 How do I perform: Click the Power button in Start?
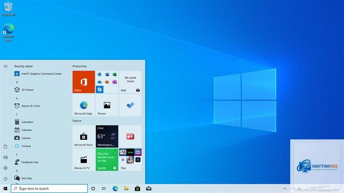(x=6, y=178)
